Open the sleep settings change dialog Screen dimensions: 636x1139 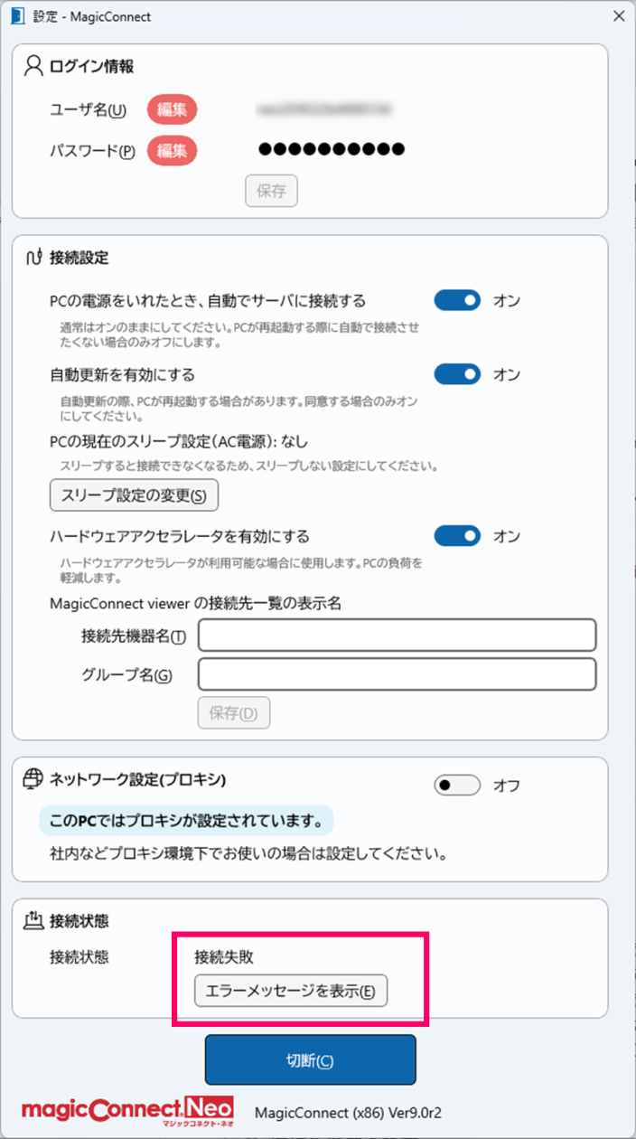pyautogui.click(x=134, y=495)
